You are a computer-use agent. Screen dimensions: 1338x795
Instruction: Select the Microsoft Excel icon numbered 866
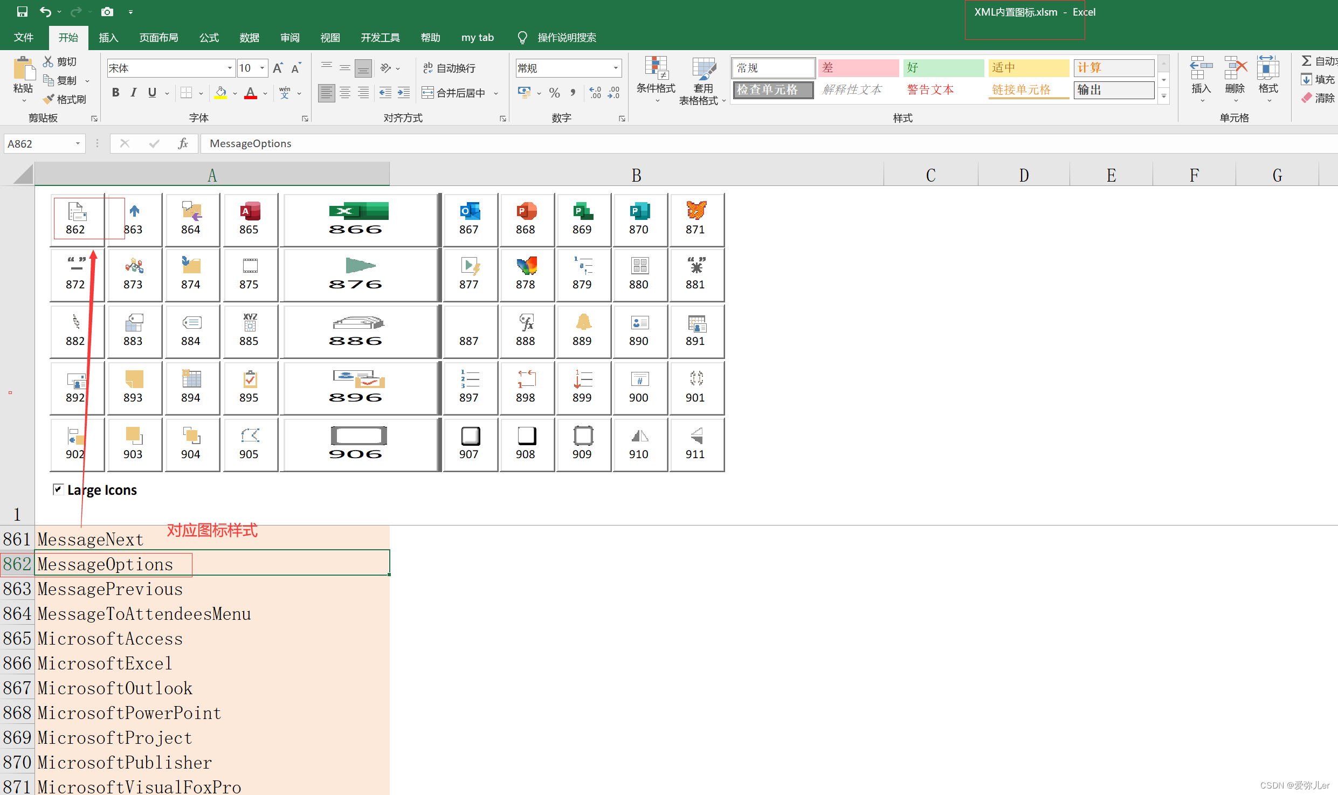click(358, 213)
